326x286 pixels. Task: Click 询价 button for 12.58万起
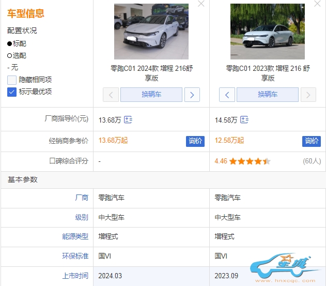[x=312, y=141]
